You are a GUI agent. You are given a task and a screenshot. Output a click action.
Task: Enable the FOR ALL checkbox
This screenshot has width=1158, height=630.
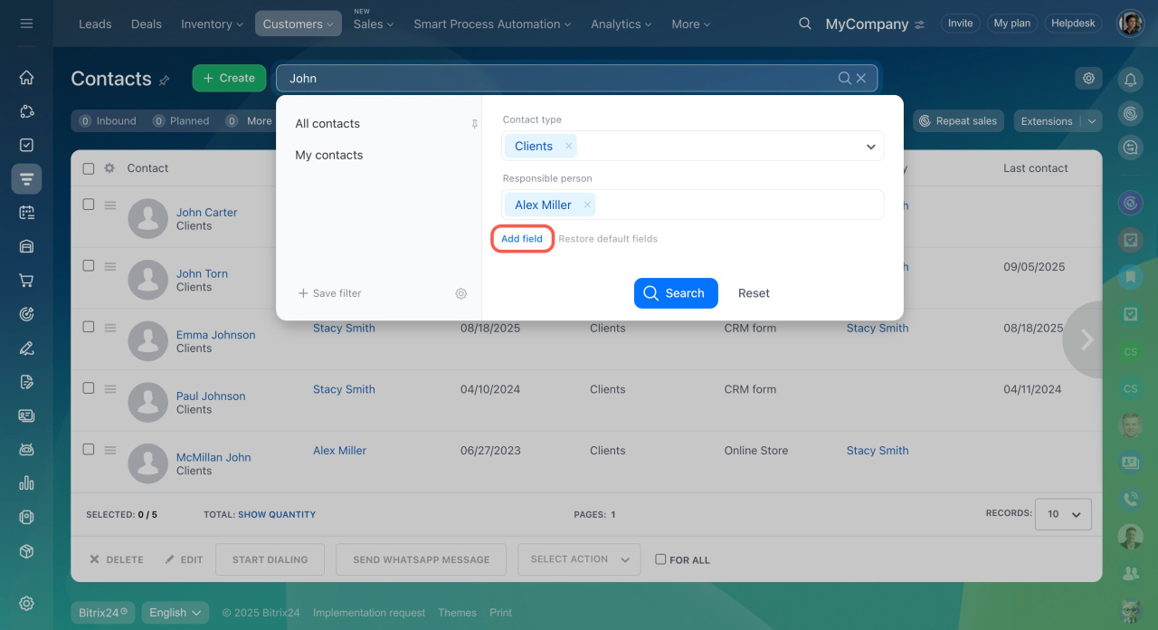(x=660, y=559)
